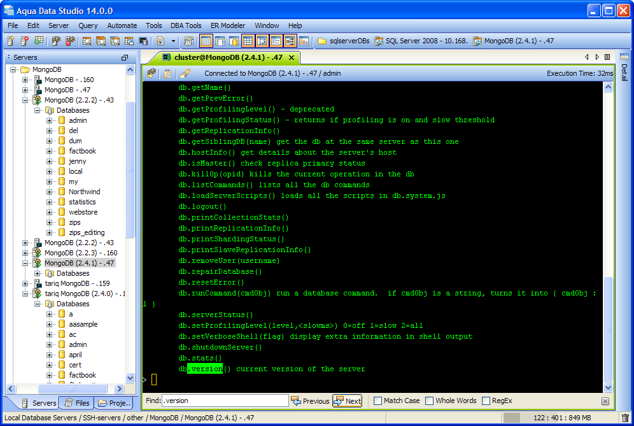Open the dropdown arrow next to script icon
634x426 pixels.
(174, 41)
